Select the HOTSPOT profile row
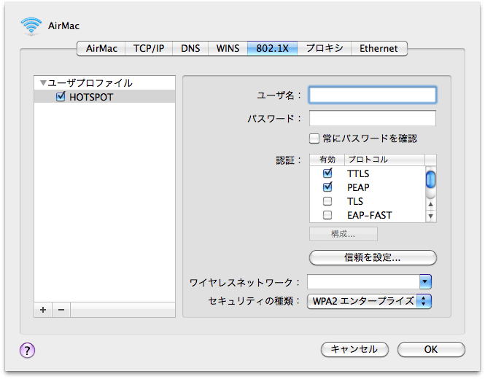 click(104, 97)
